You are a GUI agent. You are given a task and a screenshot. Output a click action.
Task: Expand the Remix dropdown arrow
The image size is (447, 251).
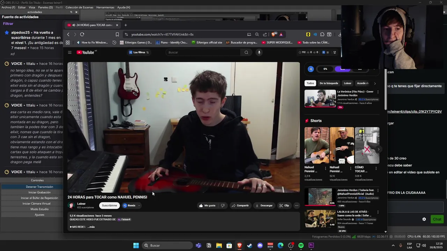point(139,206)
